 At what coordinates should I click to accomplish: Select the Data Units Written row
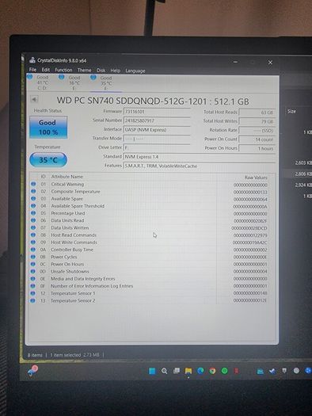149,228
